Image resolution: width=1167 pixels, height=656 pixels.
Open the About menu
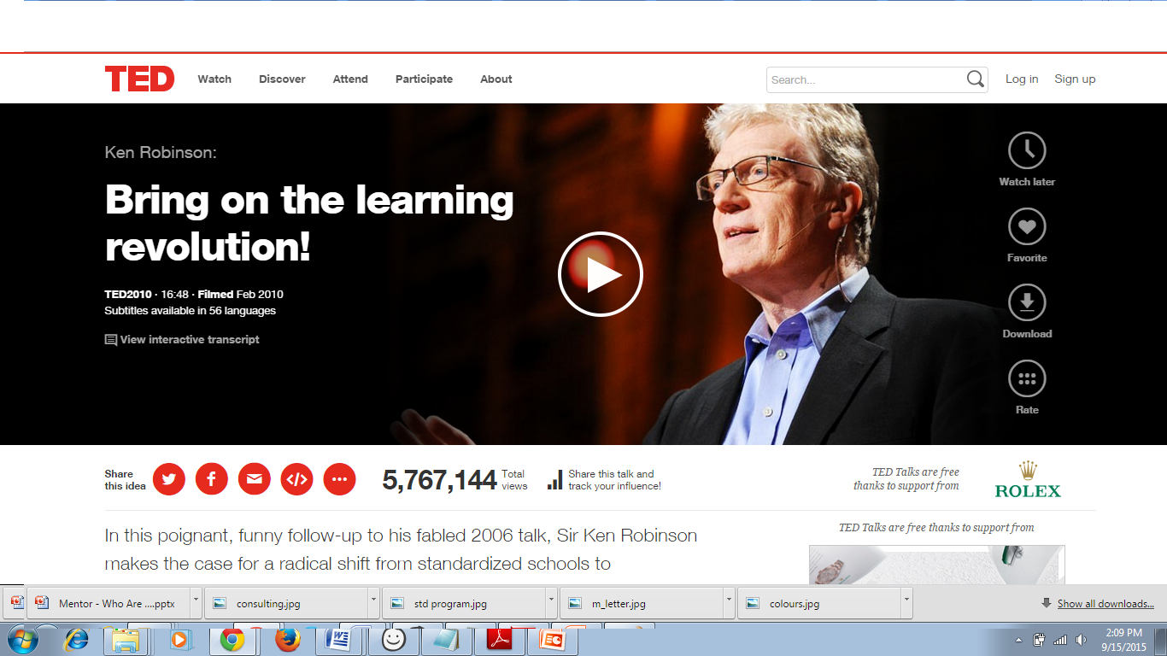click(x=496, y=79)
